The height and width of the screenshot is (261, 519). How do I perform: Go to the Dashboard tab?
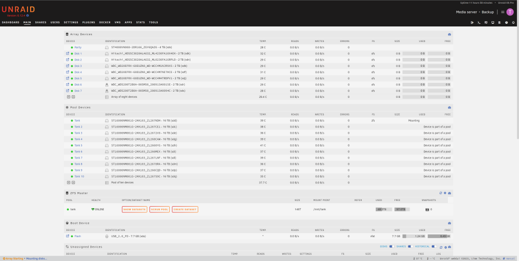point(10,22)
